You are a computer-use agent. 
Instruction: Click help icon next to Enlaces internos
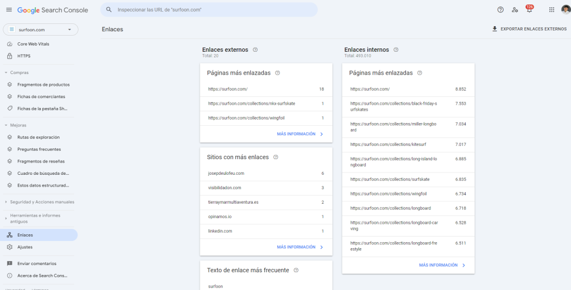tap(396, 50)
